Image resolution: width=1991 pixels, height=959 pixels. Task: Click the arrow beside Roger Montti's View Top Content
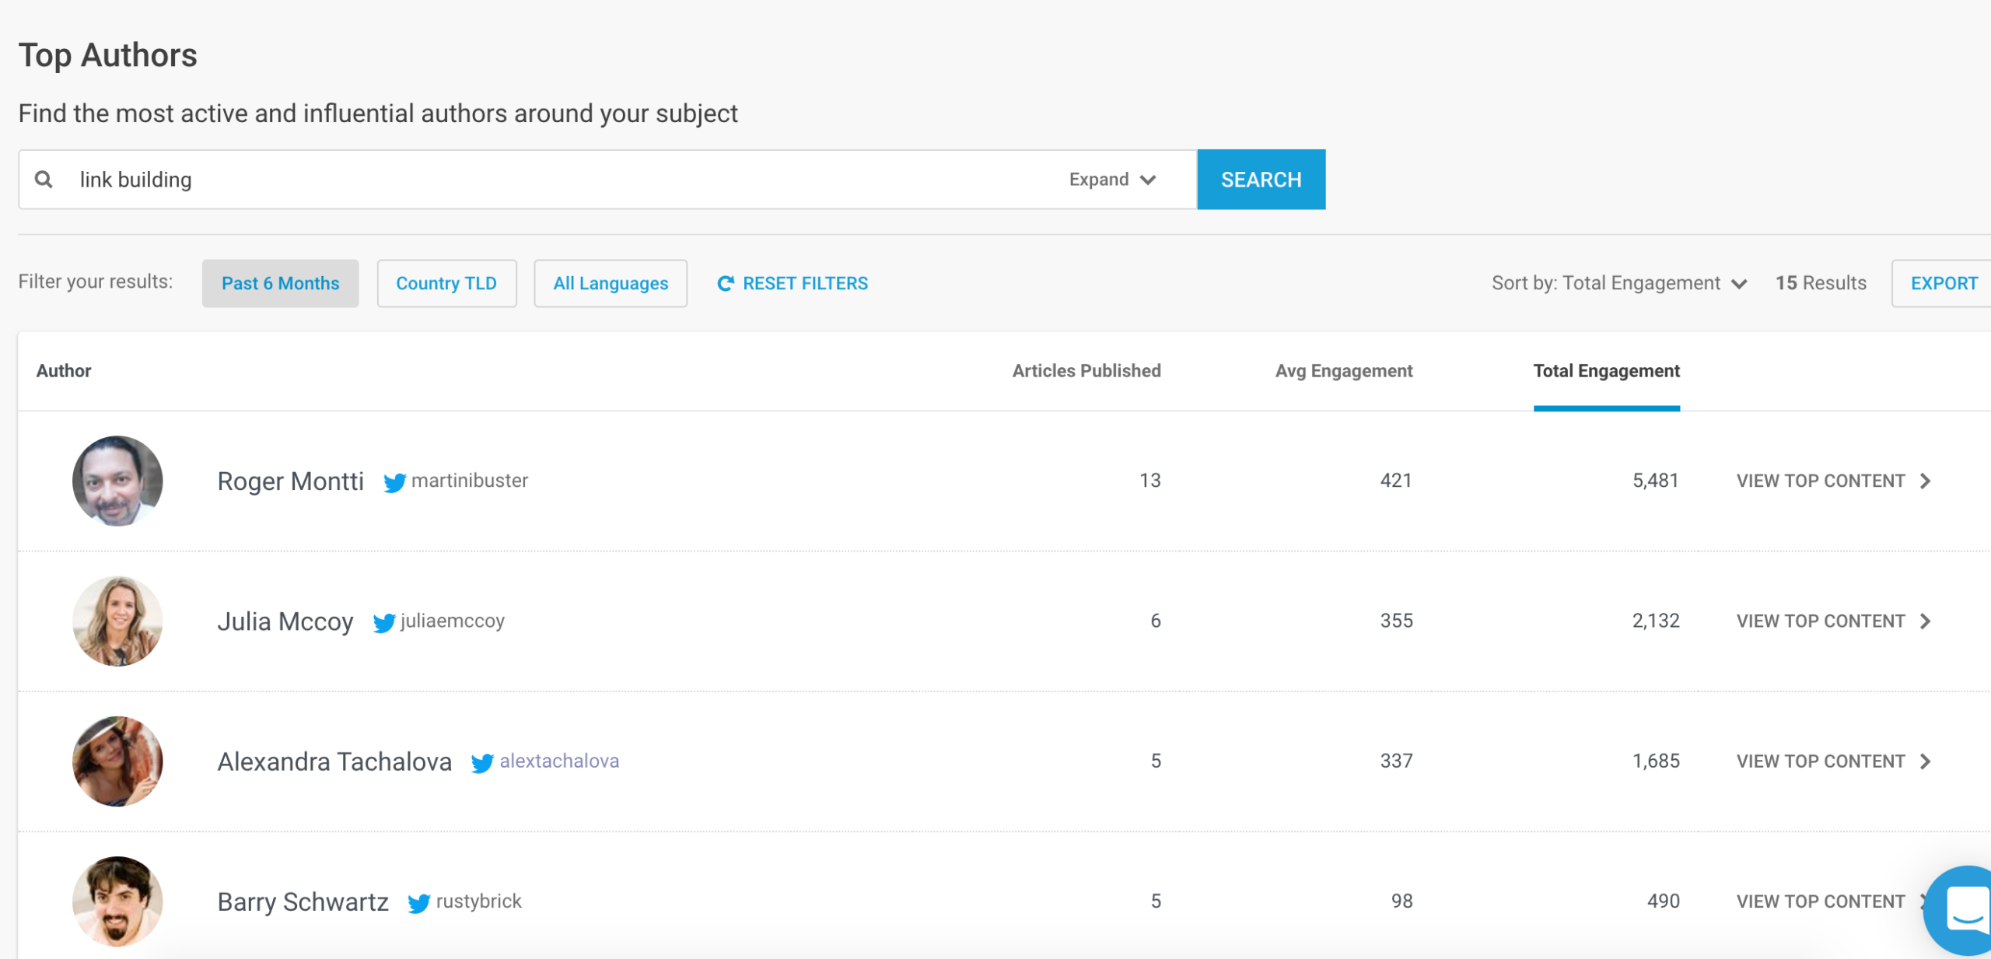[x=1926, y=481]
